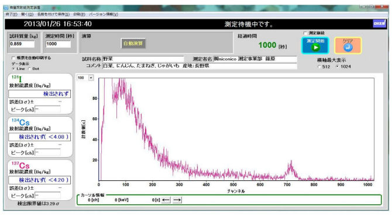
Task: Click the 134Cs nuclide heading
Action: coord(20,122)
